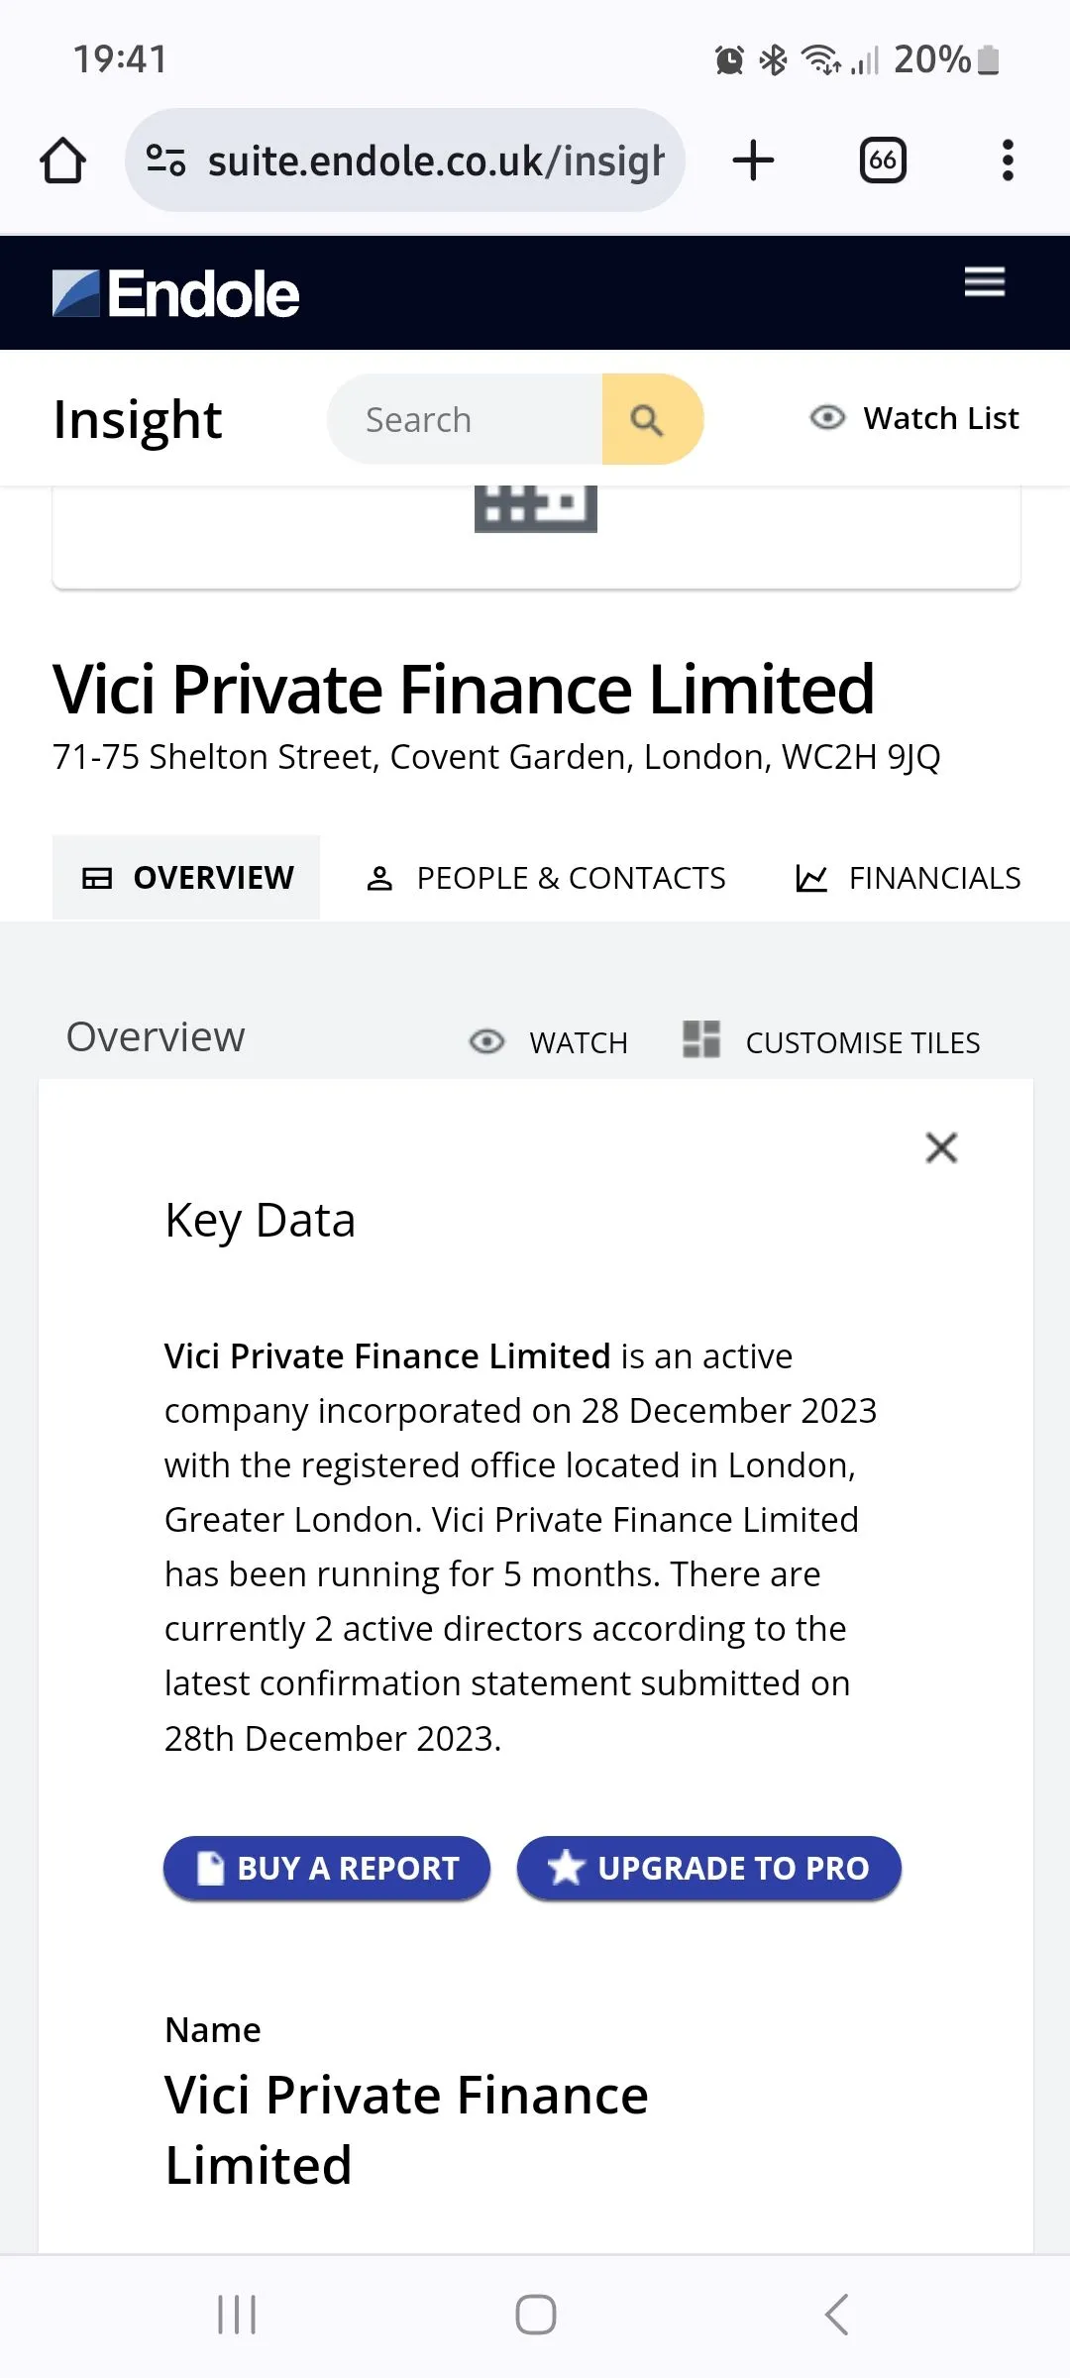This screenshot has width=1070, height=2378.
Task: Open the tab switcher showing 66 tabs
Action: (x=883, y=161)
